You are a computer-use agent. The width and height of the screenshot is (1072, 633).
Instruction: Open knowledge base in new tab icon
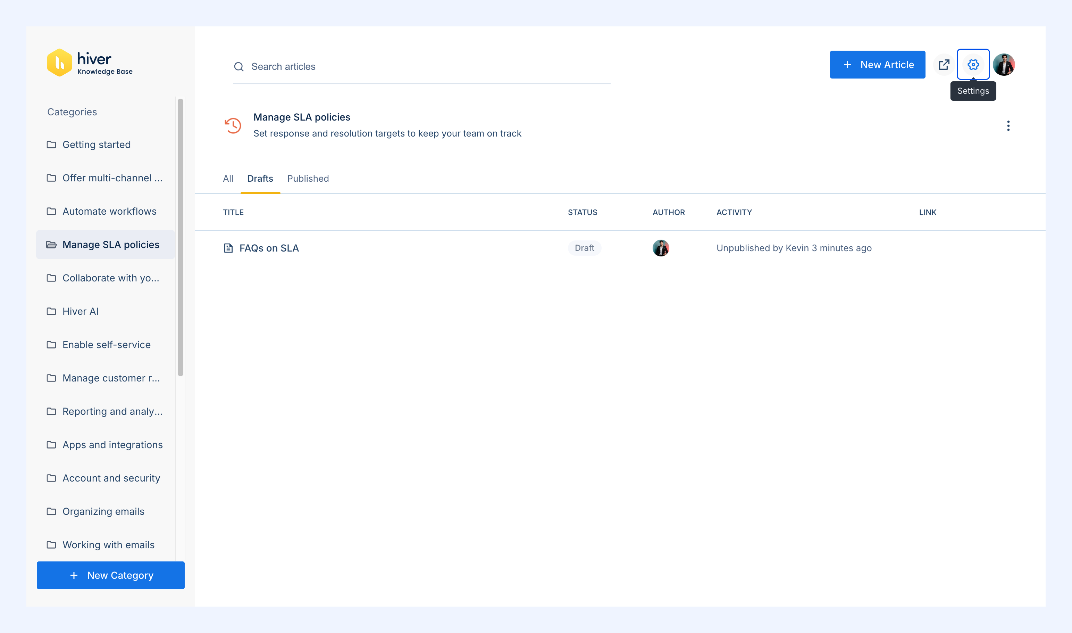944,64
